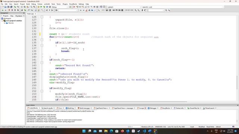The height and width of the screenshot is (134, 239).
Task: Collapse code fold at line 142
Action: coord(42,63)
